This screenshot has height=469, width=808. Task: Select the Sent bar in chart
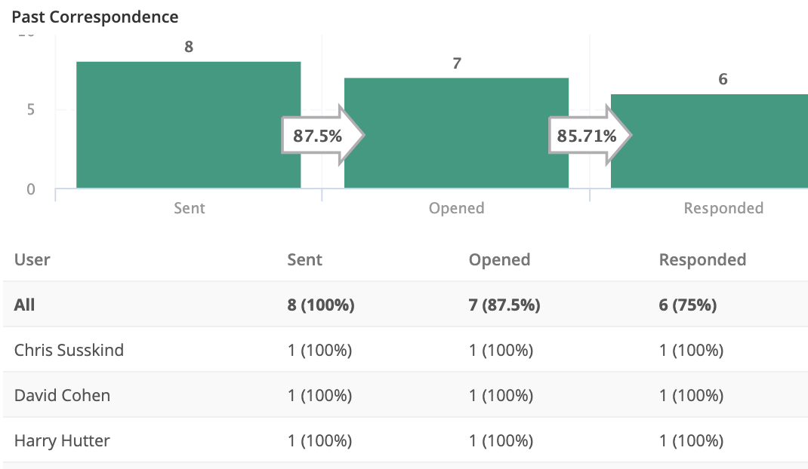tap(189, 125)
